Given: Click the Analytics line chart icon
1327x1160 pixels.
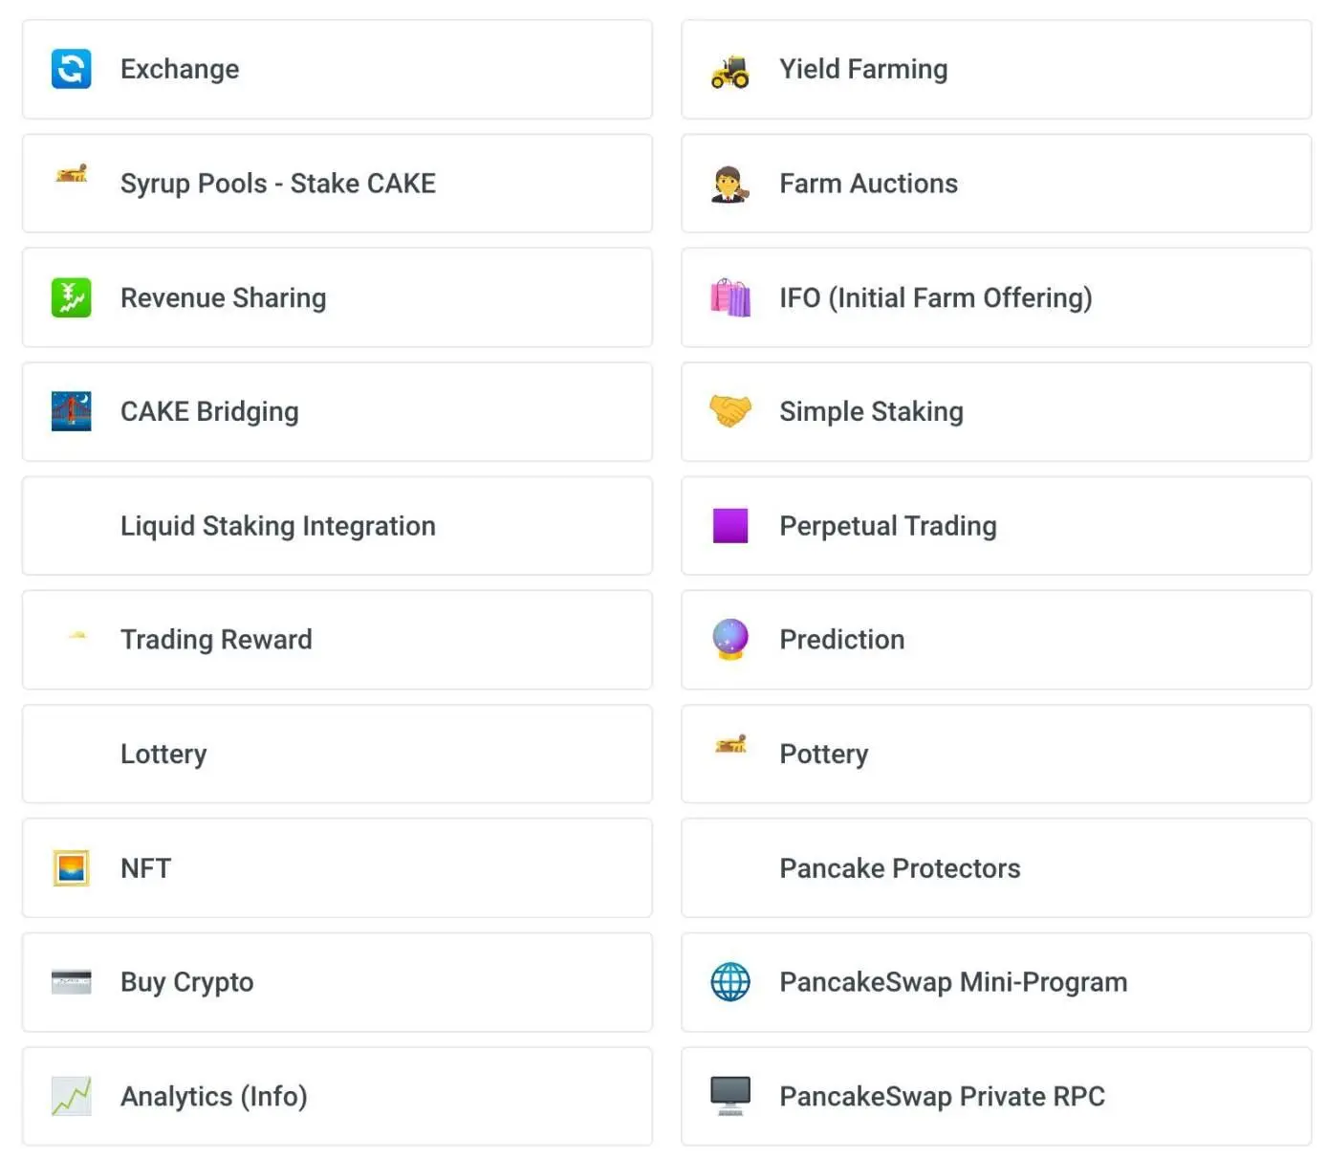Looking at the screenshot, I should (72, 1096).
